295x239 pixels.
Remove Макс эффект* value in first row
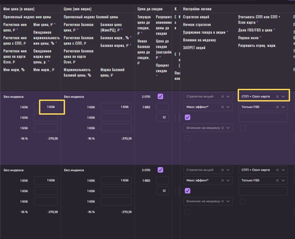[223, 107]
